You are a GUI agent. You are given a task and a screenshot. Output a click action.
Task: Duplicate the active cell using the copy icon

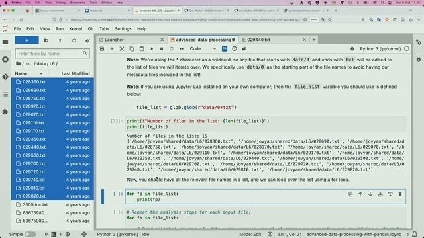pos(350,194)
